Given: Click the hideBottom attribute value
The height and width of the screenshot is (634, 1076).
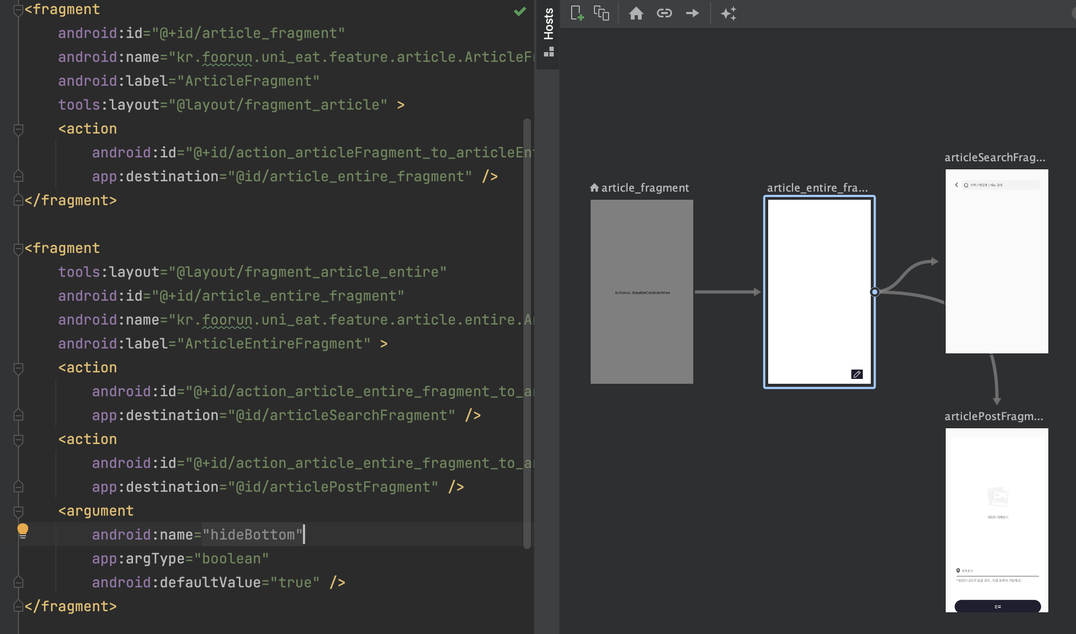Looking at the screenshot, I should coord(252,535).
